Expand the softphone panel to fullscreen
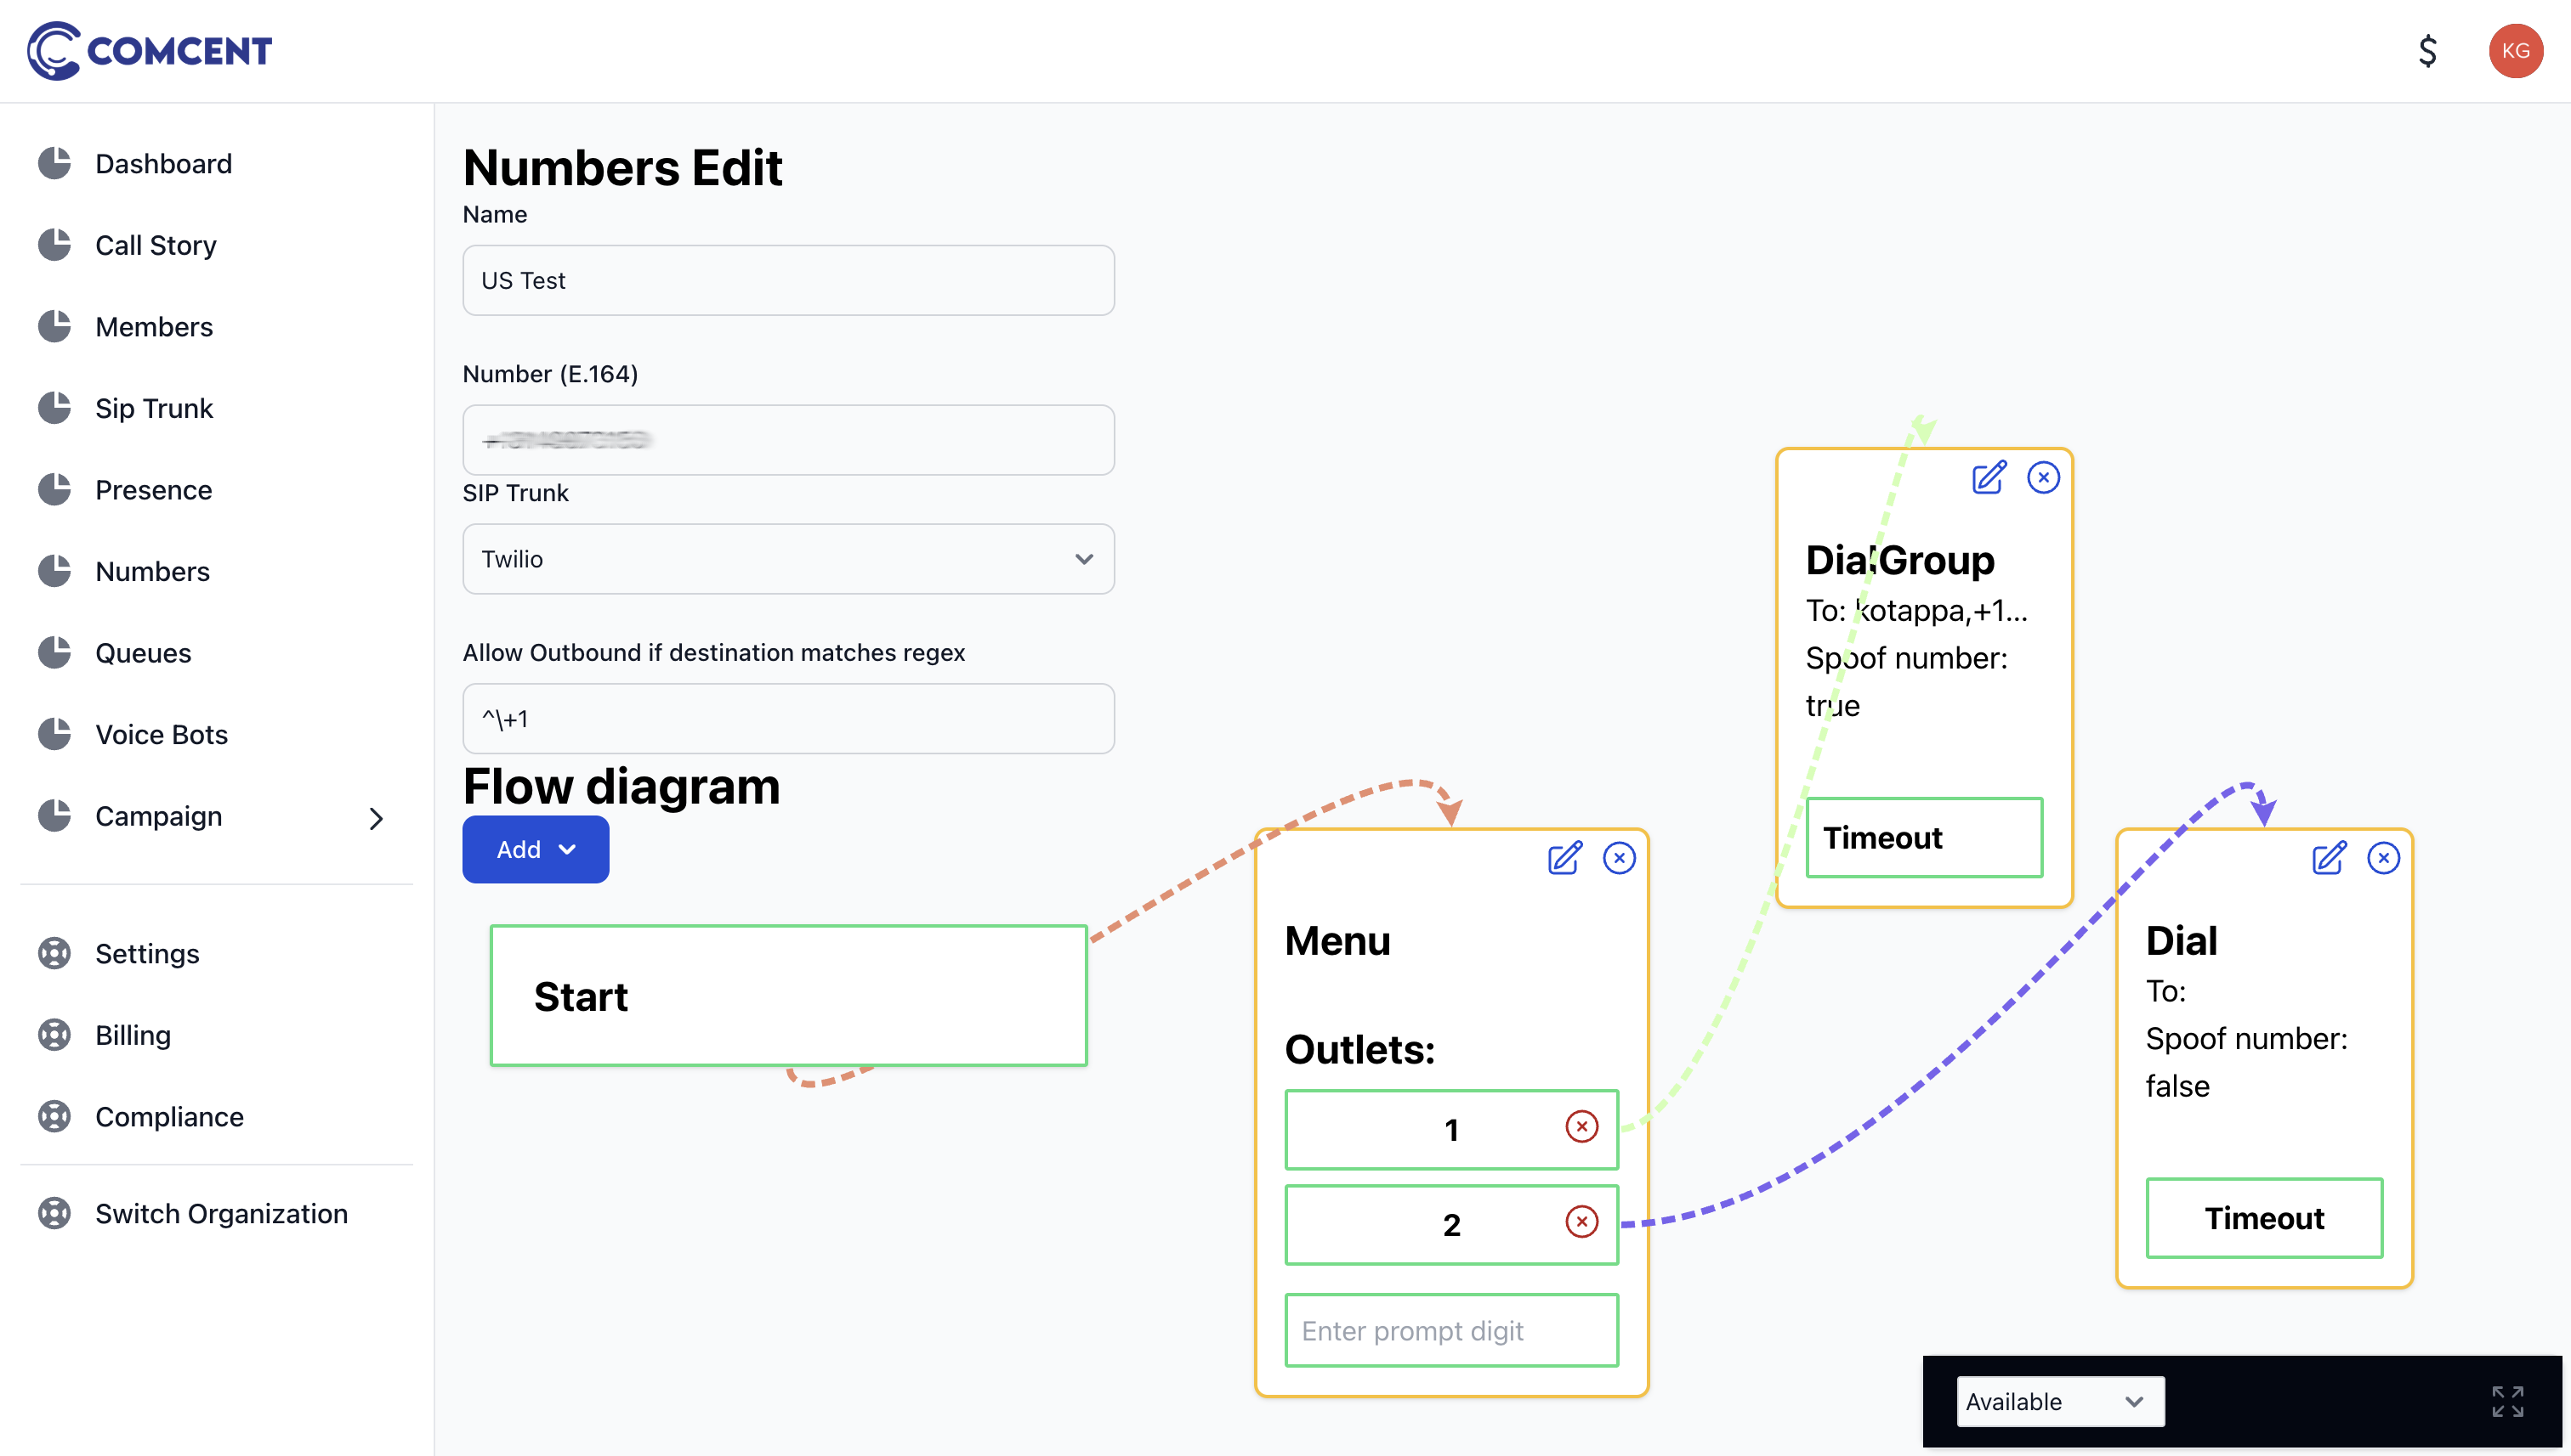The width and height of the screenshot is (2571, 1456). tap(2508, 1401)
